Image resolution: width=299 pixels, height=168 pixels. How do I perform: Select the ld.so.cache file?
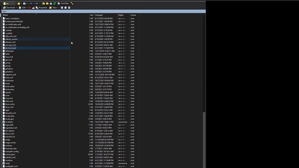point(10,104)
